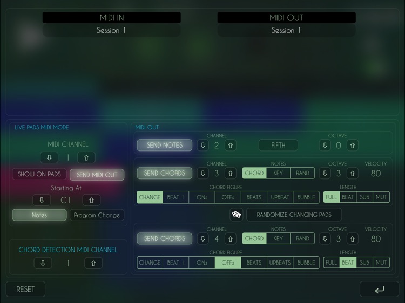Raise octave for channel 3 chords

coord(353,173)
